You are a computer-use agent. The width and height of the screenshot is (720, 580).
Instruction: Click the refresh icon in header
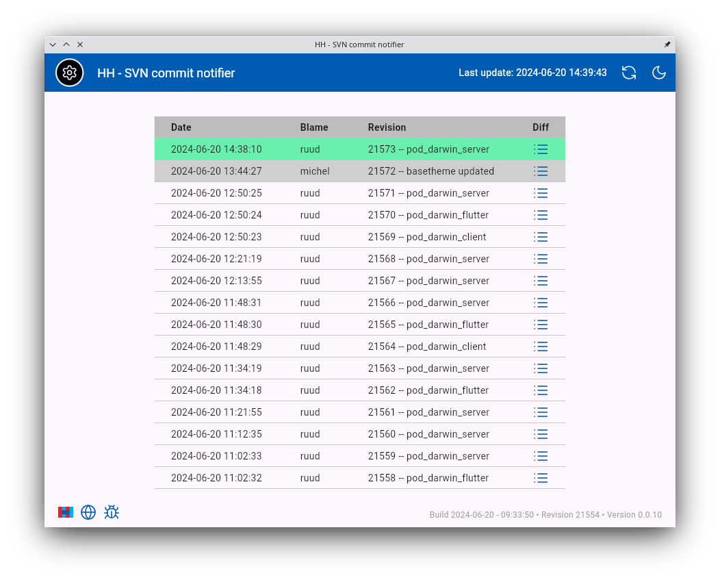[x=628, y=73]
